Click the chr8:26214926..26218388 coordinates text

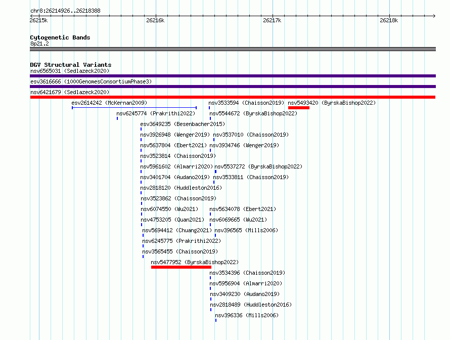pos(65,11)
